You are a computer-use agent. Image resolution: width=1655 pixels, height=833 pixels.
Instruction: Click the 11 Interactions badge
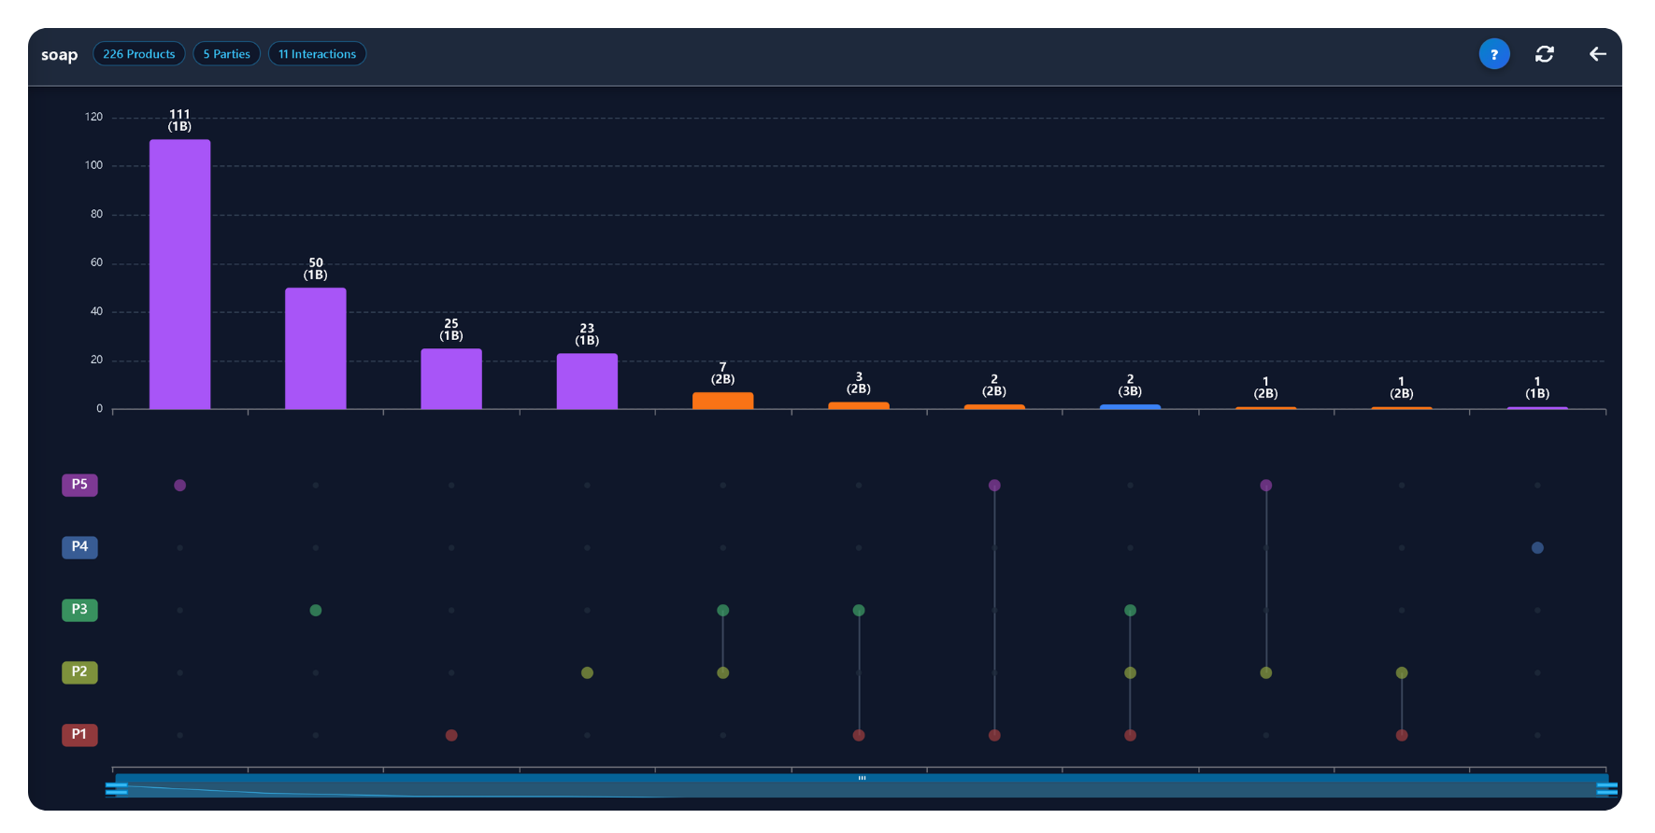[317, 54]
